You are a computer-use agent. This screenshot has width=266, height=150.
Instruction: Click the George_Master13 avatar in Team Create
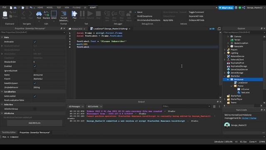[x=227, y=125]
